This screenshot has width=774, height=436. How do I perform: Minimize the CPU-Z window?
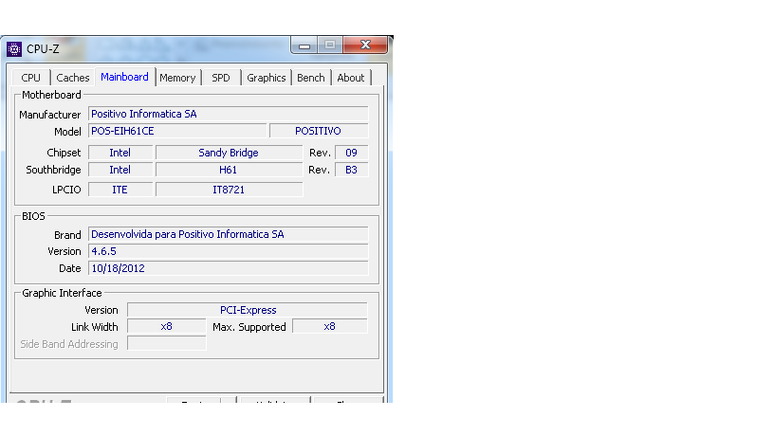pyautogui.click(x=304, y=45)
